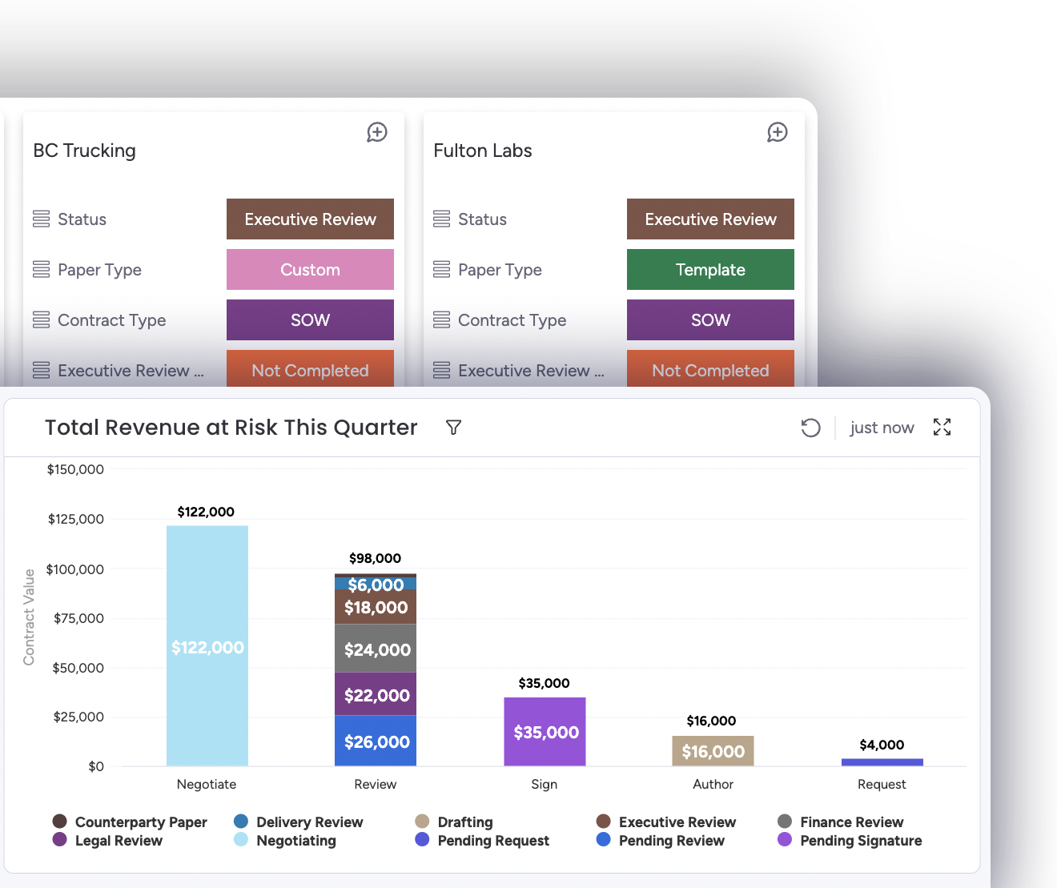Toggle Executive Review legend series
The image size is (1057, 888).
666,822
